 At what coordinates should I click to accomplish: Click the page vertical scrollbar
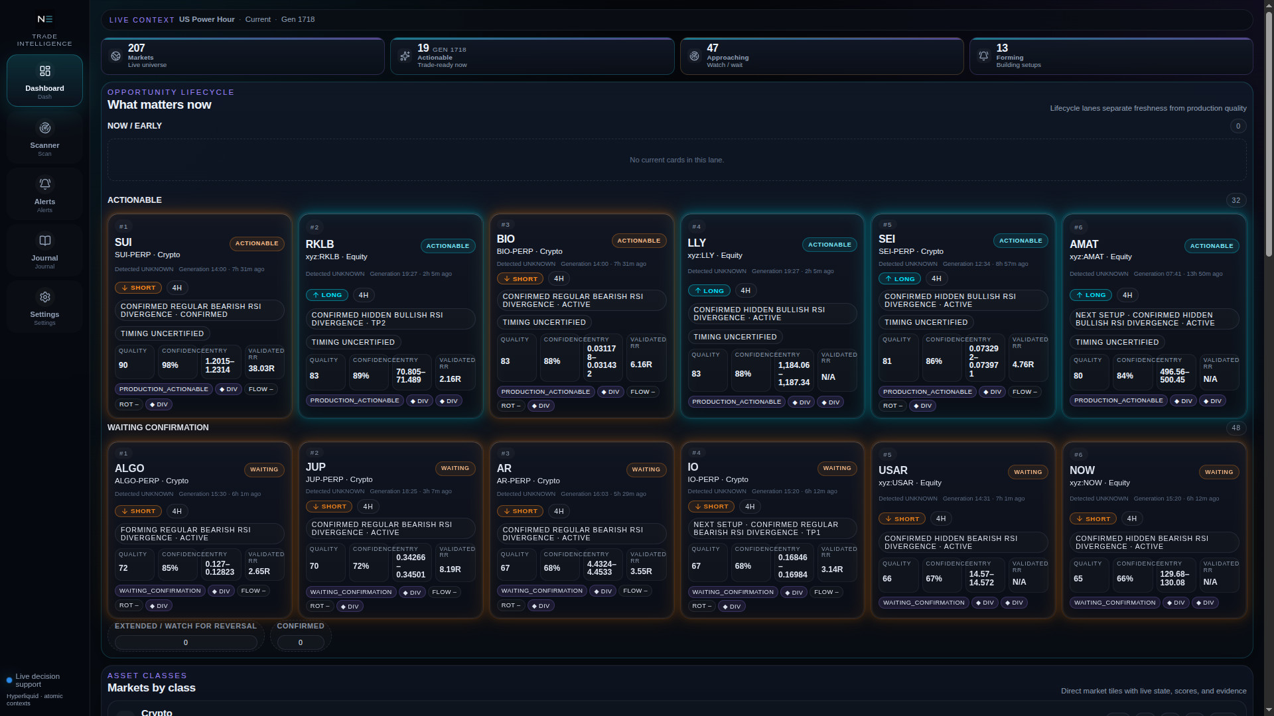coord(1268,133)
